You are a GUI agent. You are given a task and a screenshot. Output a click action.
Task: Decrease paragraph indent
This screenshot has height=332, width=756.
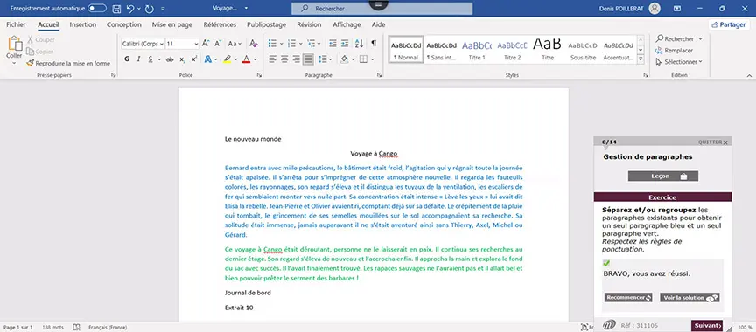point(332,44)
